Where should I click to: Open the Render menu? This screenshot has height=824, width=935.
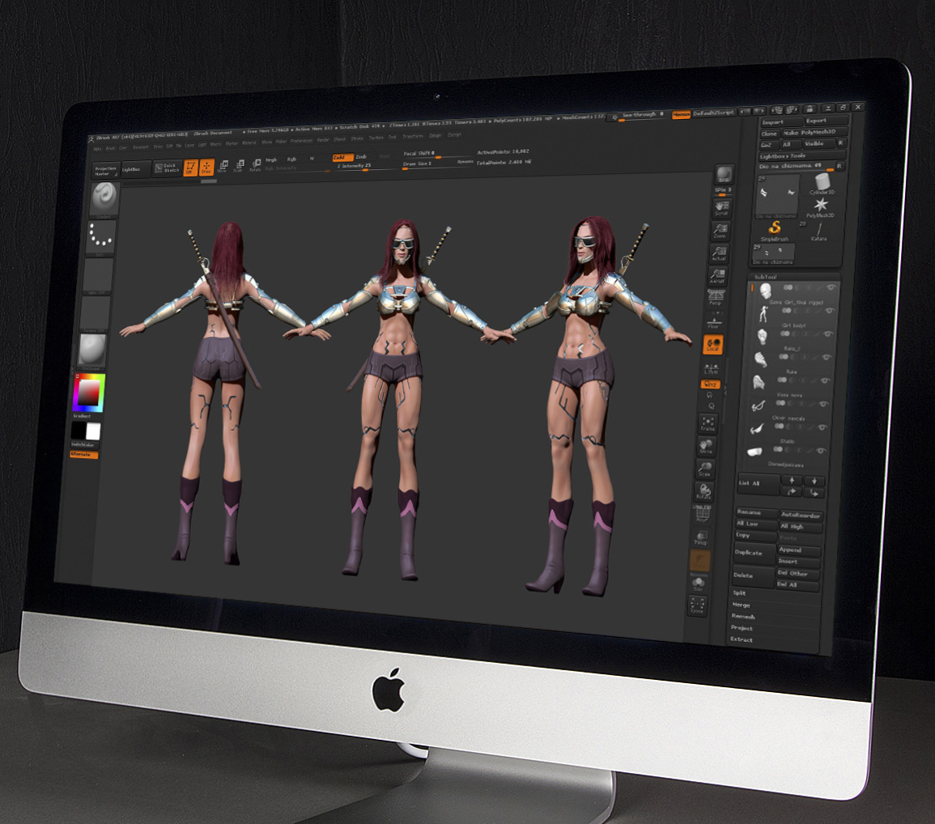[x=323, y=139]
